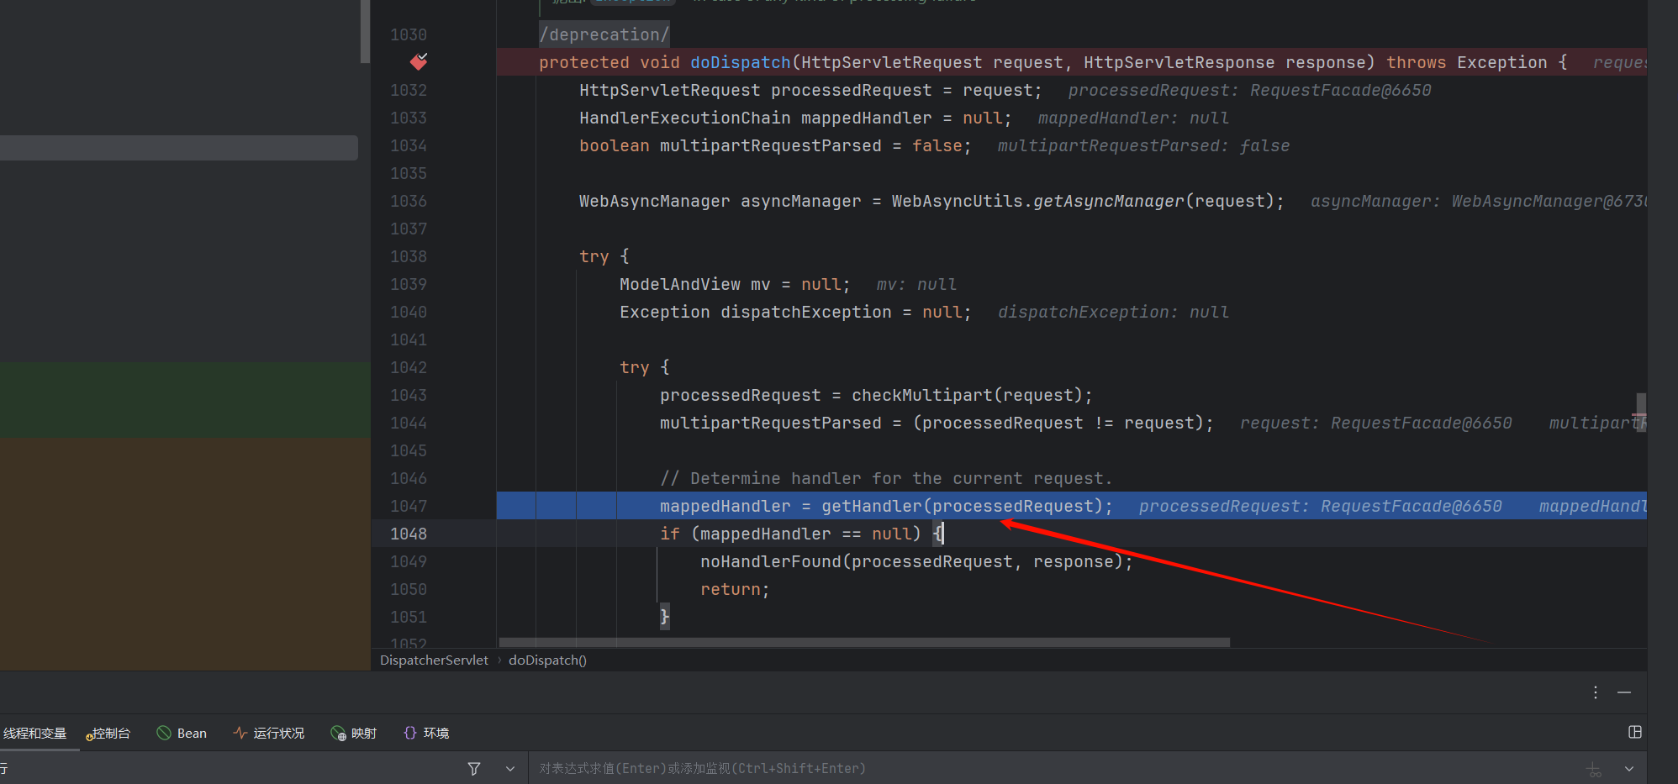
Task: Open the 环境 environment tab
Action: click(x=427, y=733)
